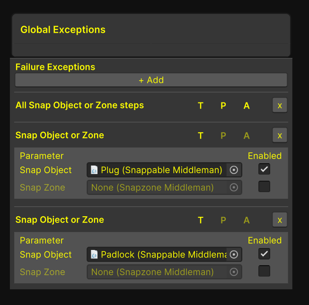Remove the Plug Snap Object or Zone exception
This screenshot has width=309, height=305.
(x=280, y=135)
